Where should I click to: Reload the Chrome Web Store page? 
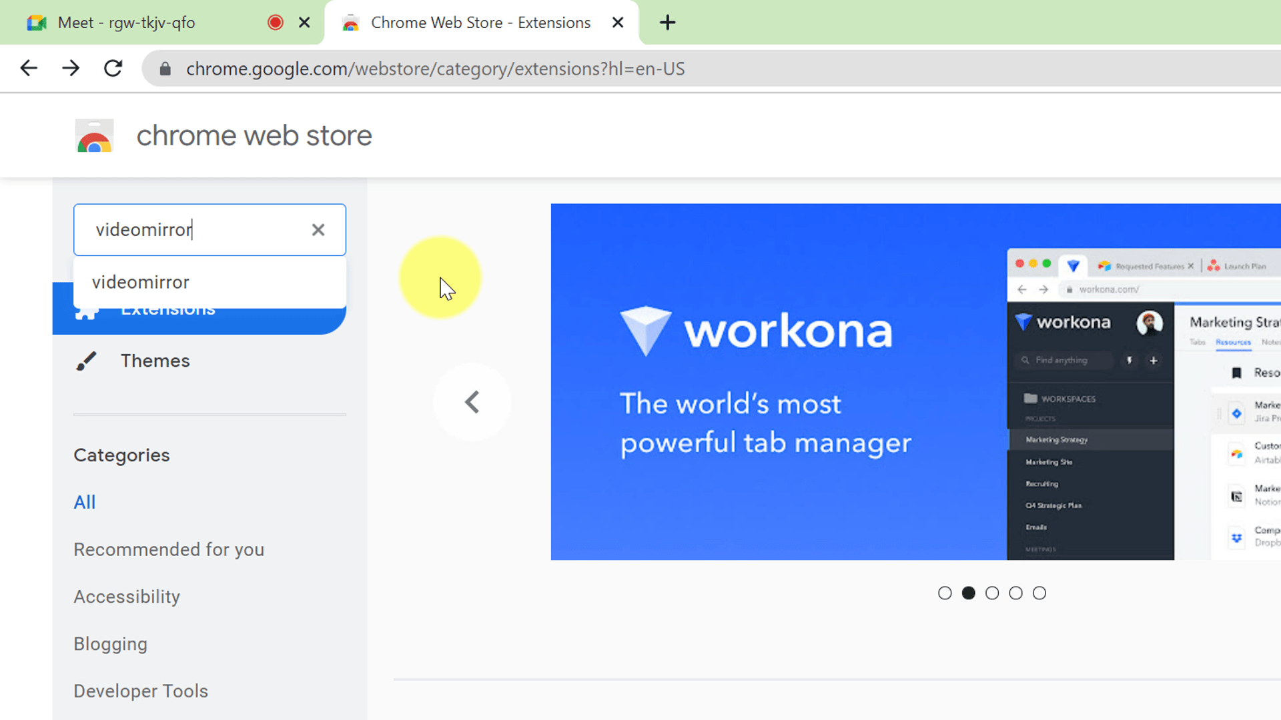[x=113, y=68]
